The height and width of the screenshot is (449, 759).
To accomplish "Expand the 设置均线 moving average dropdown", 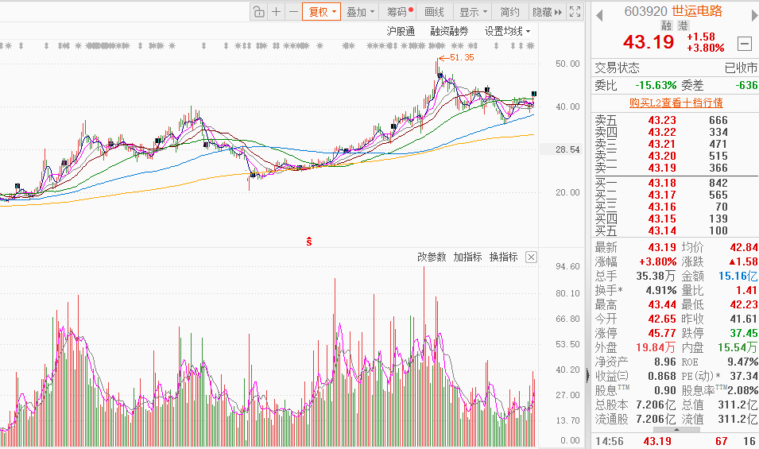I will point(507,31).
